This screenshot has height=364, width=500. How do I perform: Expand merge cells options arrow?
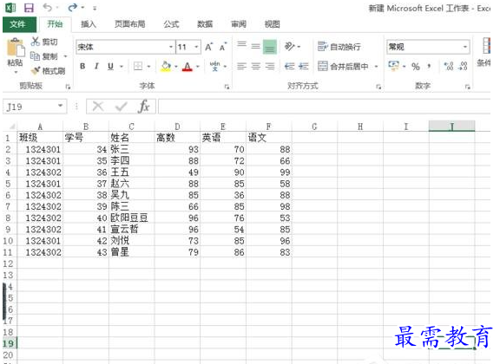point(376,67)
